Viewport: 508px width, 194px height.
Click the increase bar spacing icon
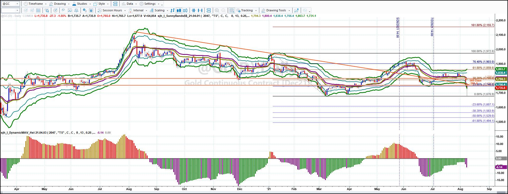(200, 10)
